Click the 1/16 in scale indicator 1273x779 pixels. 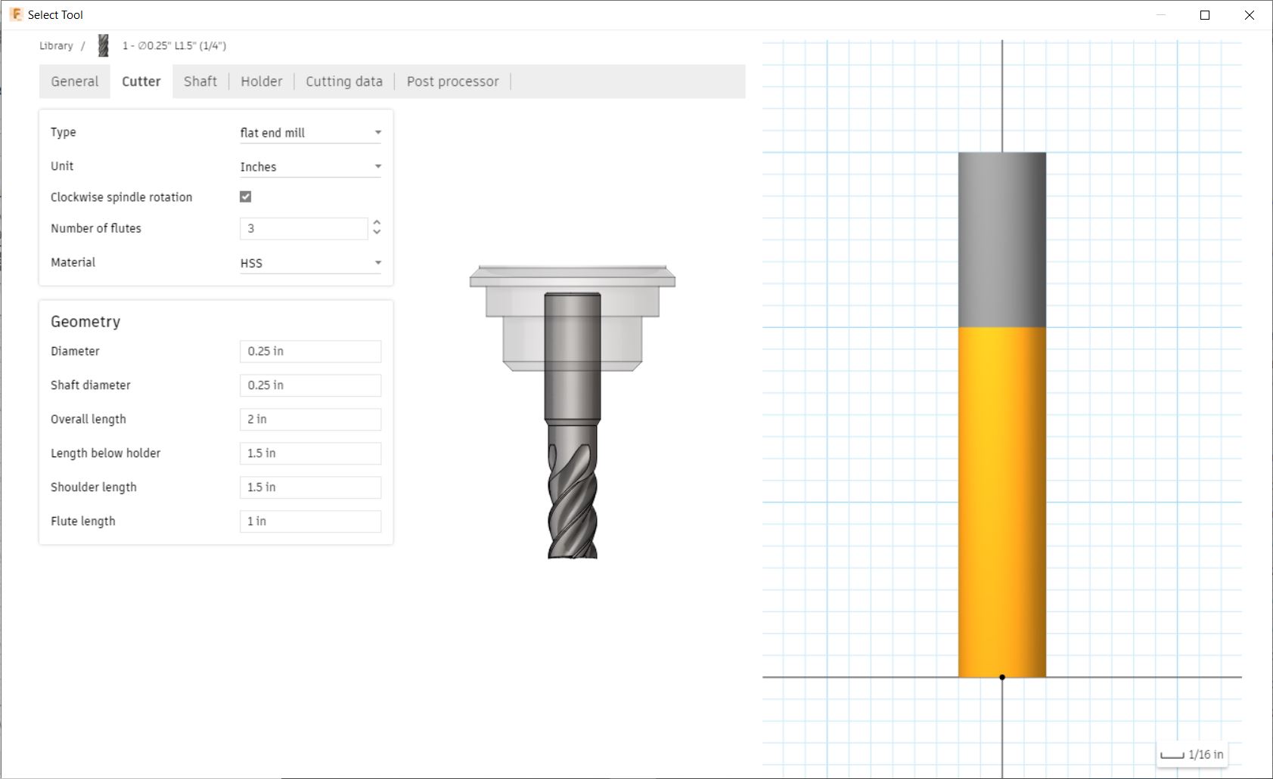point(1192,754)
